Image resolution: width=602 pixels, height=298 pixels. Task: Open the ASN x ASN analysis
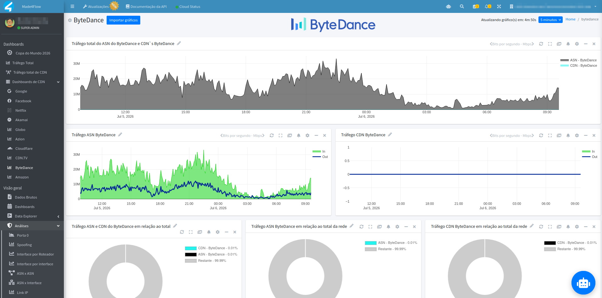(25, 273)
